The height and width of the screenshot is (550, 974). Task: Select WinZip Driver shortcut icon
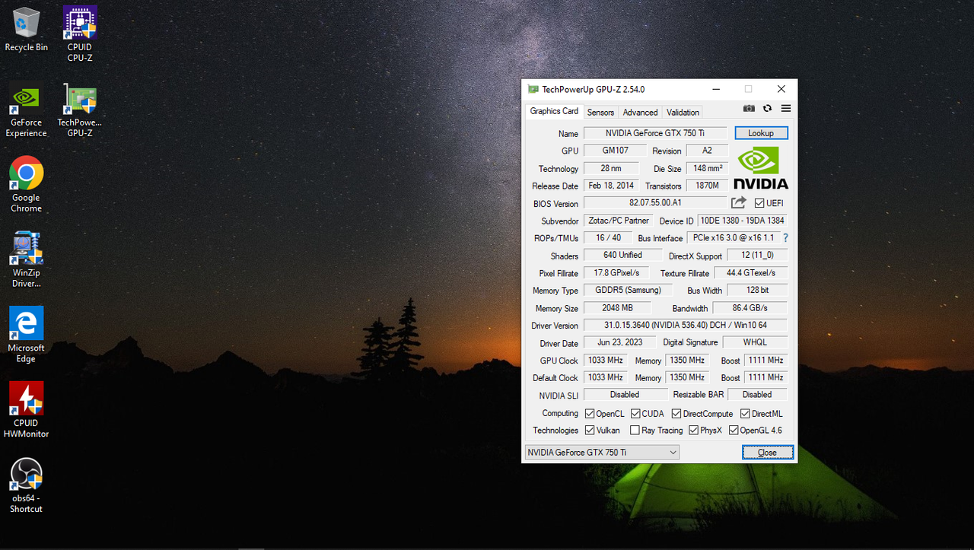point(26,260)
